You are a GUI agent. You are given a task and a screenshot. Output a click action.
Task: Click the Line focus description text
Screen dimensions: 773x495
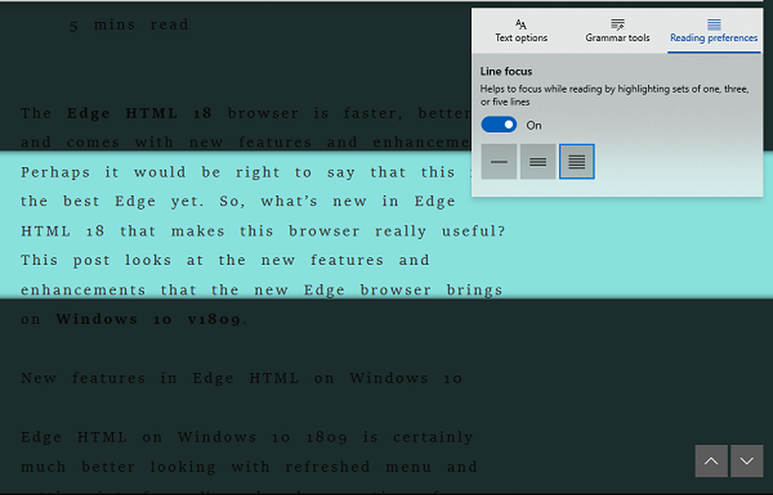click(x=615, y=95)
